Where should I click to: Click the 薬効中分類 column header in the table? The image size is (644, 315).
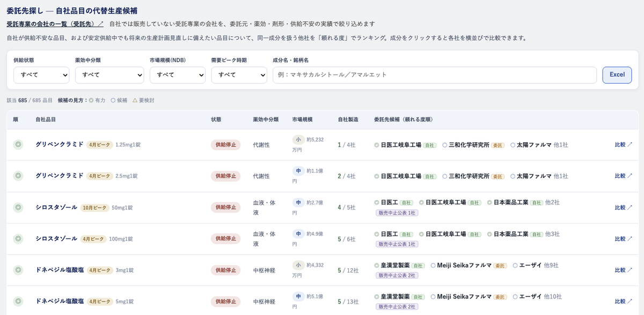pos(266,120)
